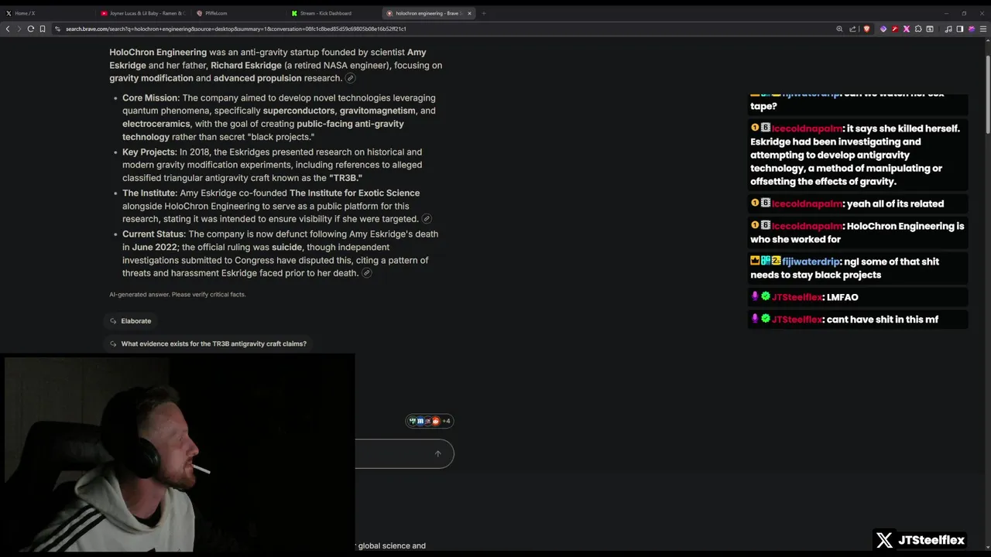
Task: Click the 'Key Projects:' bullet label
Action: (149, 152)
